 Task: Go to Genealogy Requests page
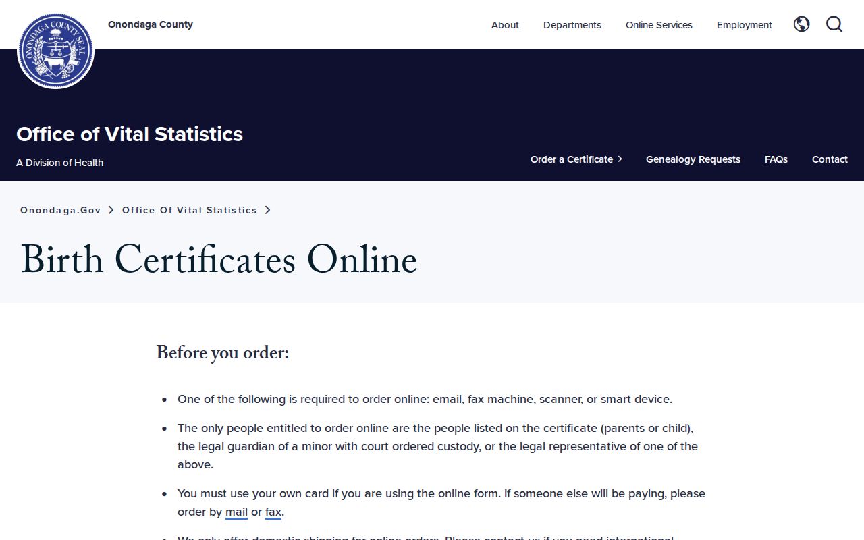point(693,159)
